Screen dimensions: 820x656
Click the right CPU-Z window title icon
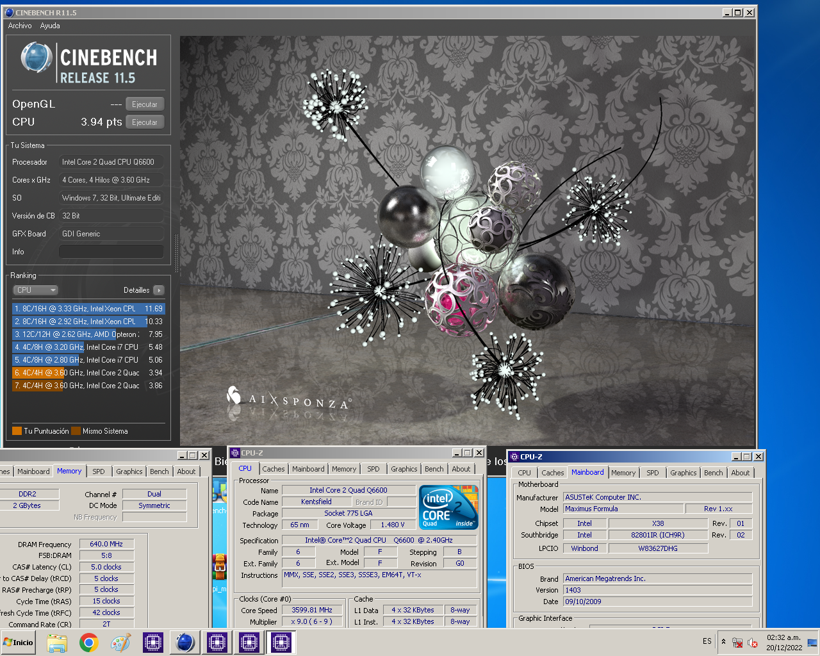[x=514, y=457]
